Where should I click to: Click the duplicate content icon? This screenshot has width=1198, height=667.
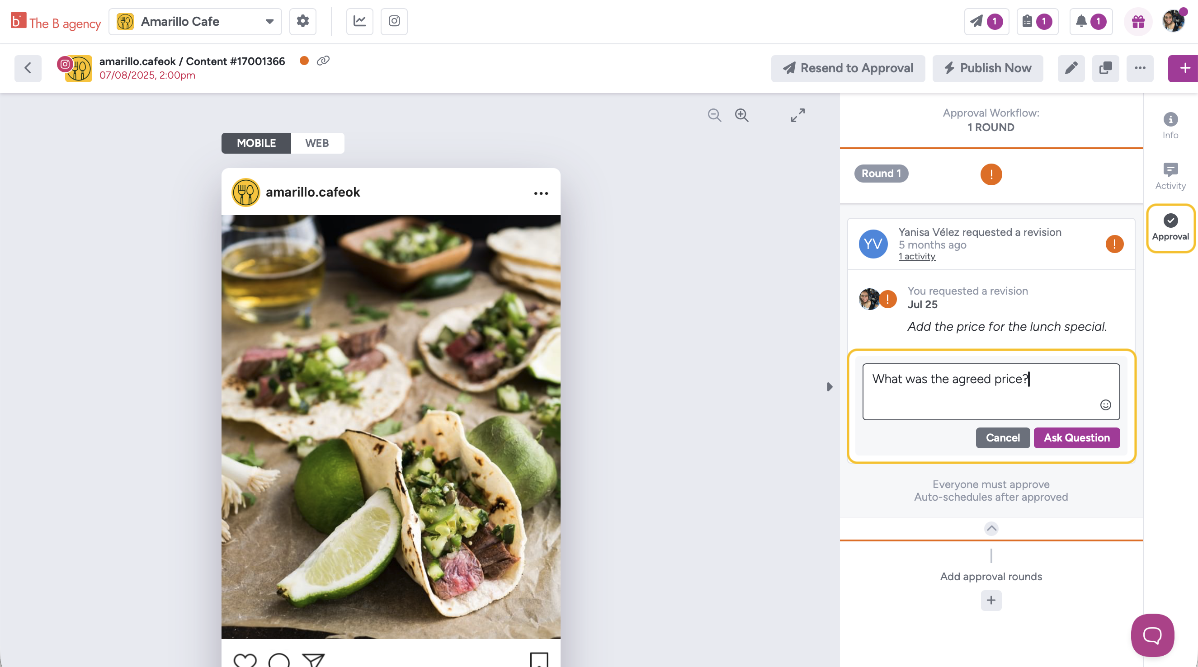click(x=1105, y=68)
